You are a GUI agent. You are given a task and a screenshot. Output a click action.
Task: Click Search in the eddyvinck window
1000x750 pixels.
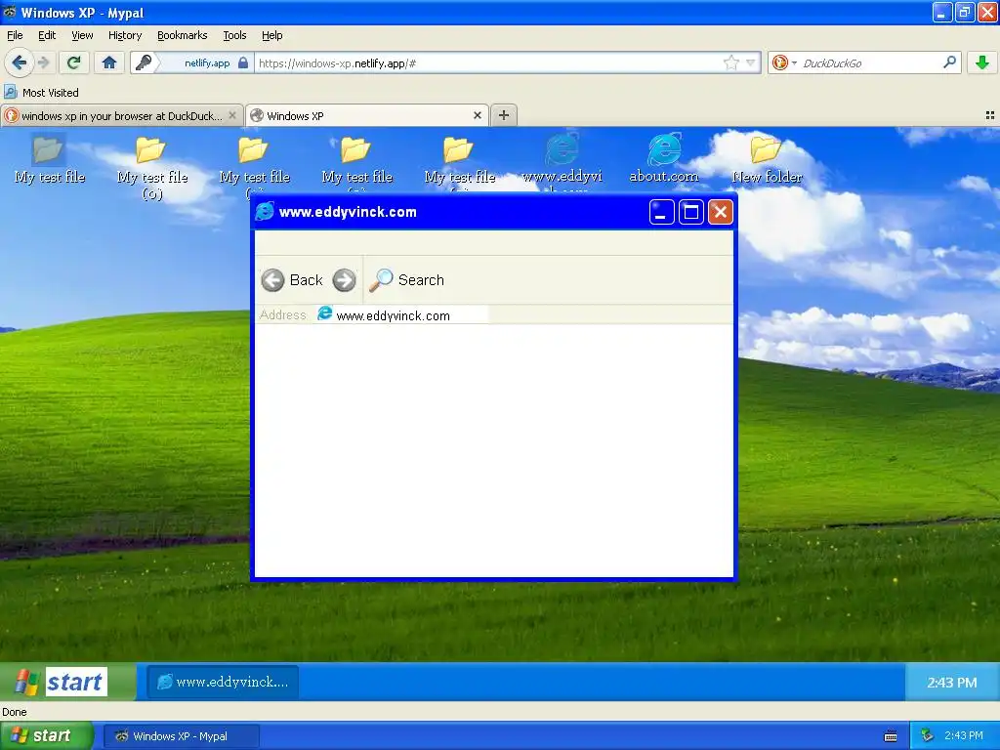point(407,280)
